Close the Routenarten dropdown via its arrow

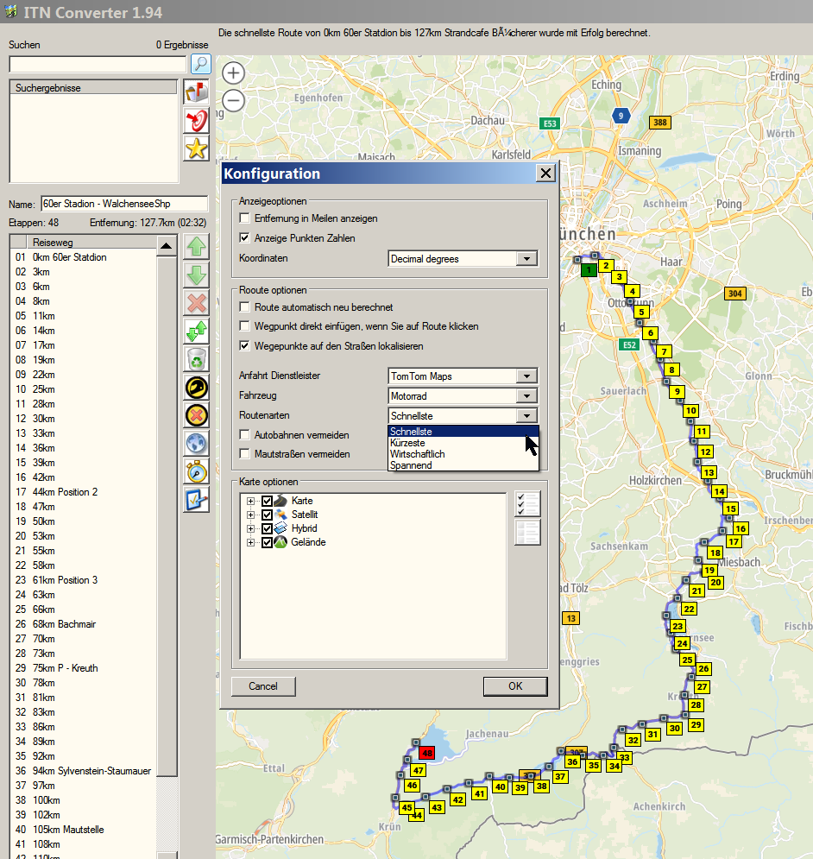tap(527, 415)
